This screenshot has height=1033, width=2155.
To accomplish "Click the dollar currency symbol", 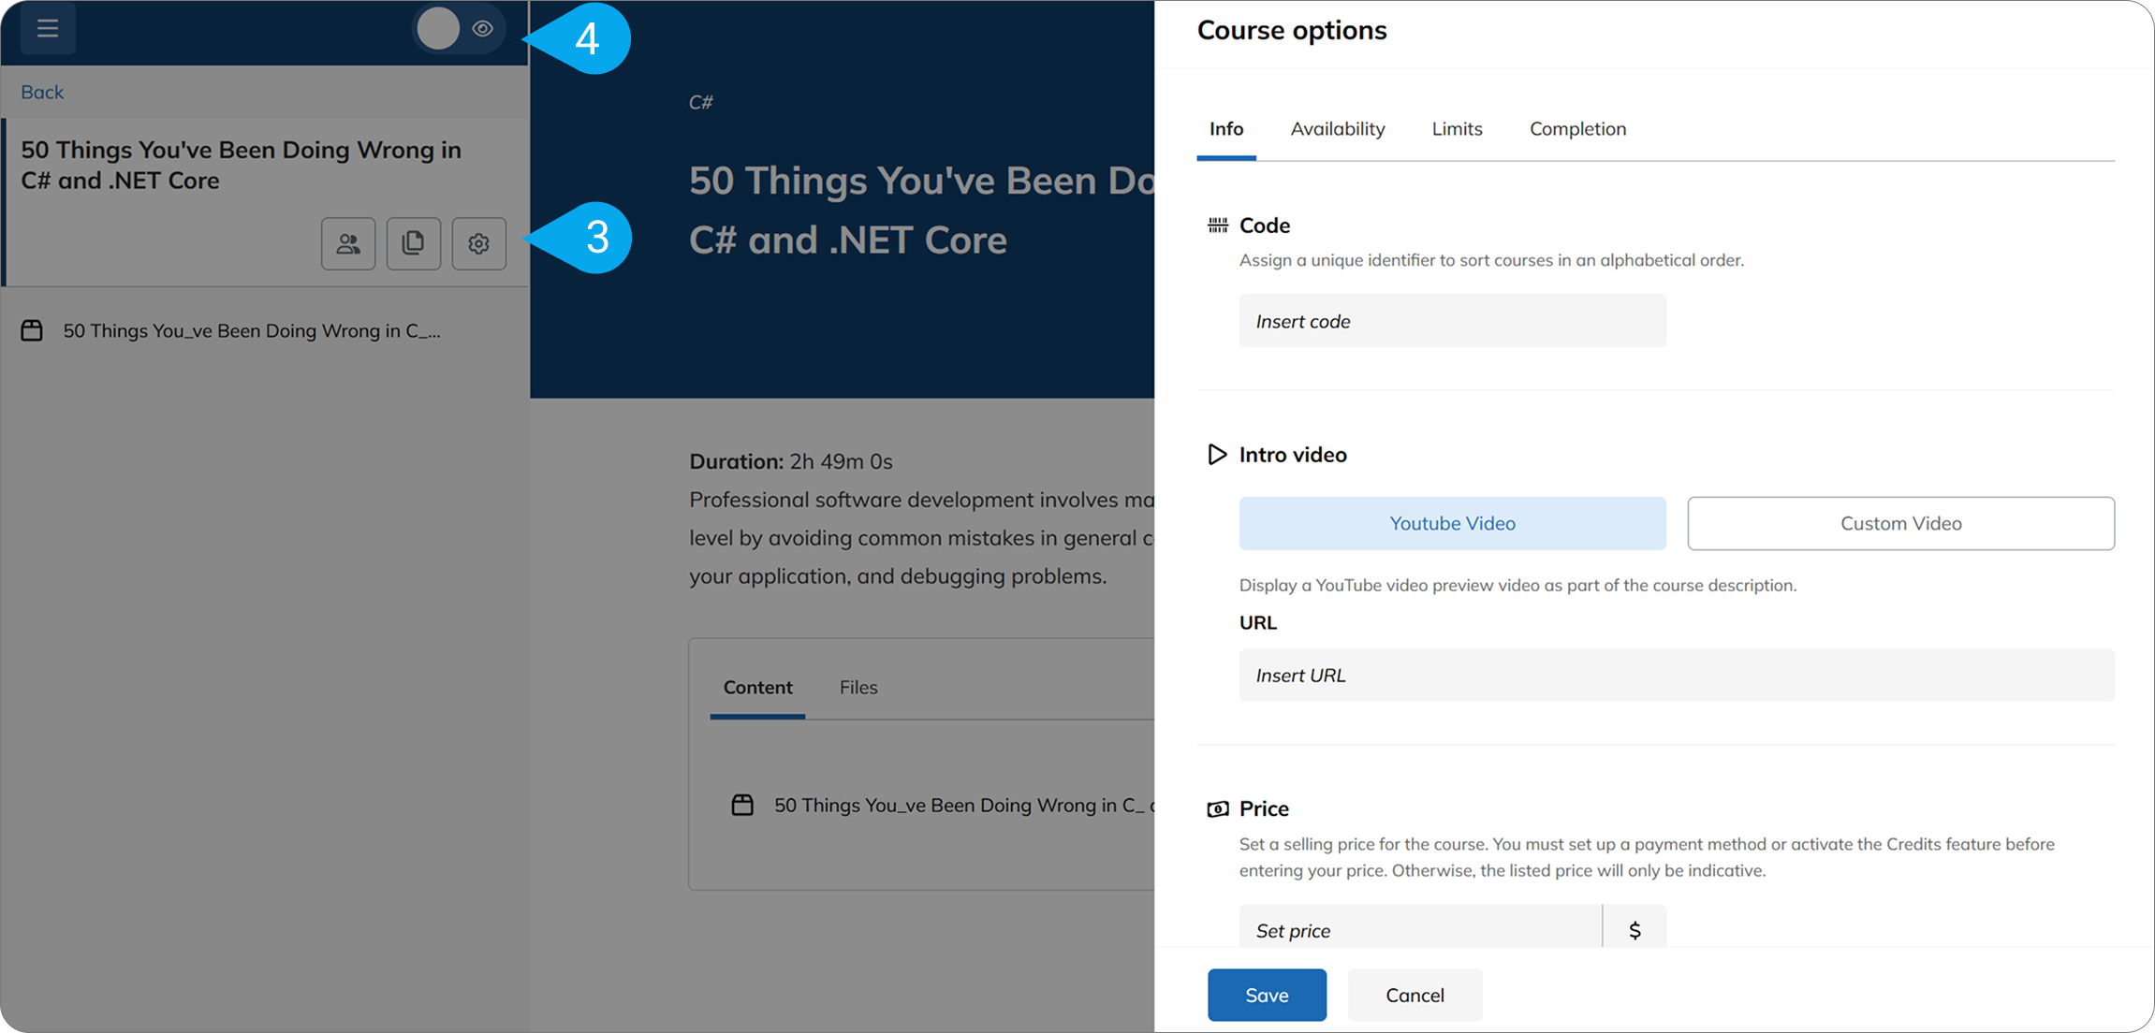I will point(1635,930).
